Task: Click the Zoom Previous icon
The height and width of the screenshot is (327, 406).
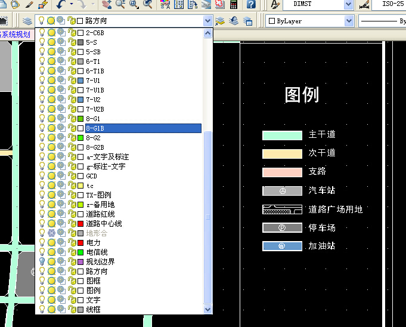Action: coord(147,4)
